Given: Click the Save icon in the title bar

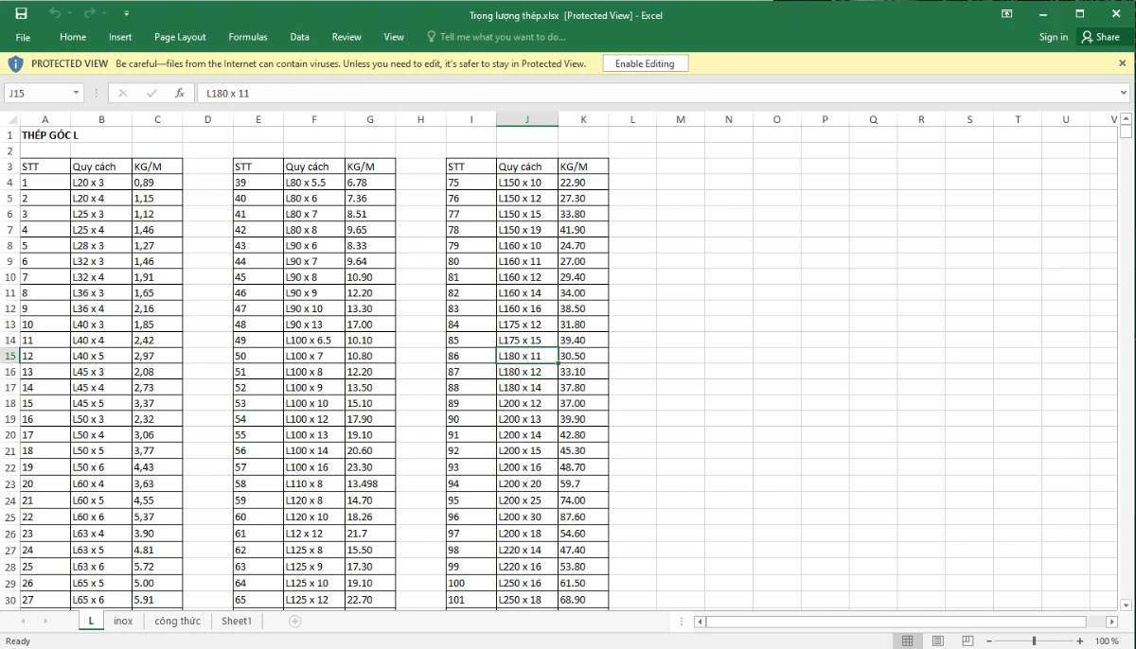Looking at the screenshot, I should [21, 14].
